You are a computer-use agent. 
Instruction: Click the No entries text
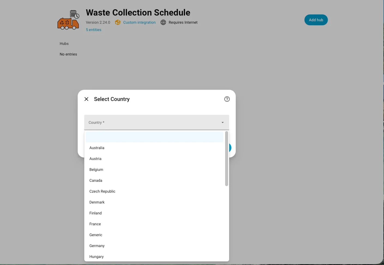[68, 54]
